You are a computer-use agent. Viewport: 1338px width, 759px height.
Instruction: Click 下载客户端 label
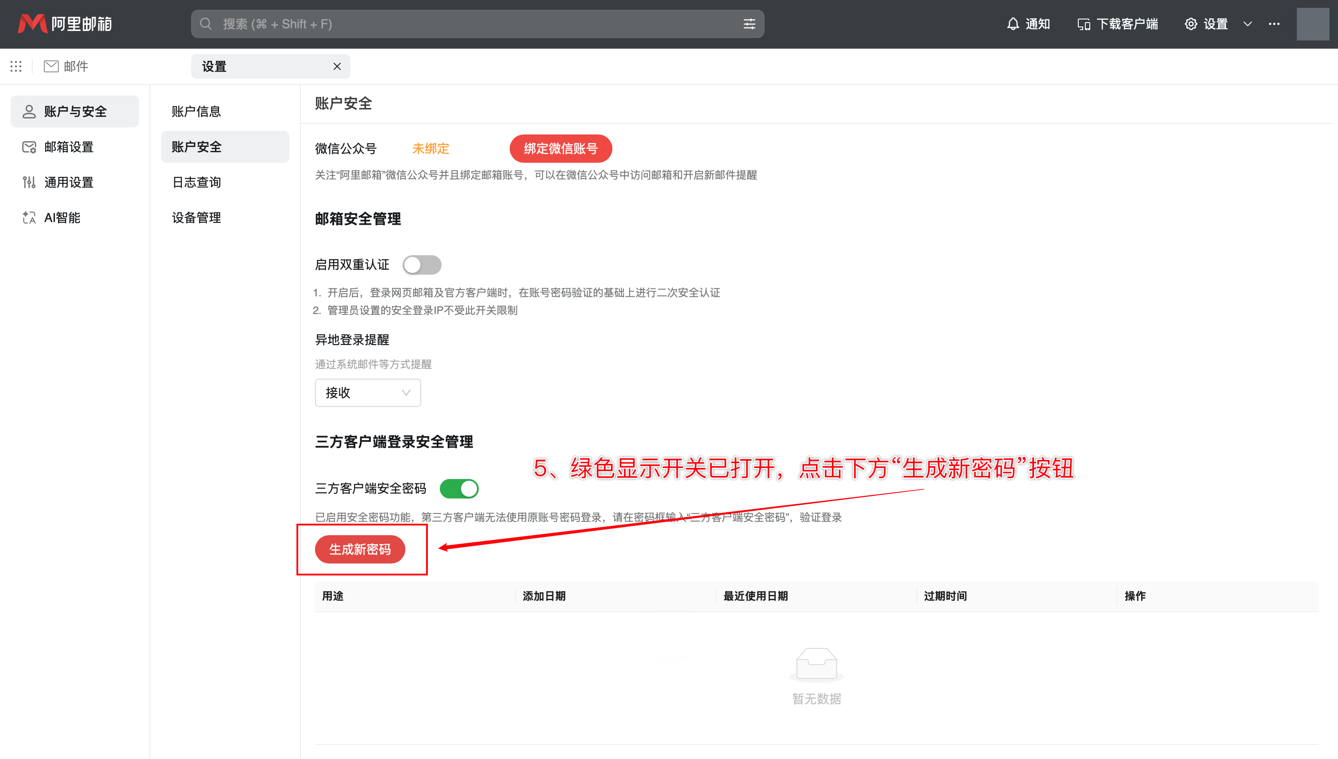1127,24
